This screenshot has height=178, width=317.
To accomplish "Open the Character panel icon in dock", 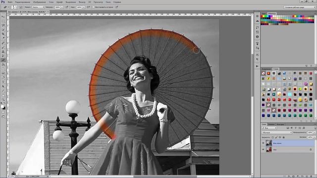I will (257, 54).
